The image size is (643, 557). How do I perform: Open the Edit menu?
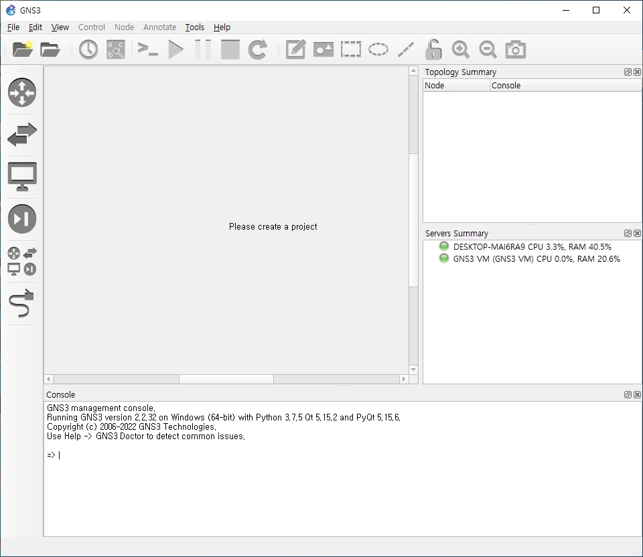pos(35,27)
